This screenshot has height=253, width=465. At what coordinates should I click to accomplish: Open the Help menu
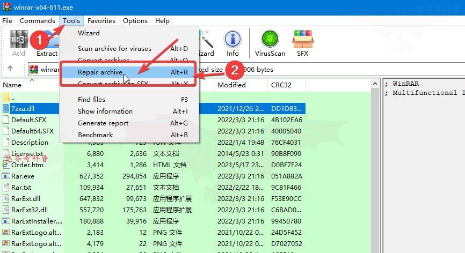pyautogui.click(x=162, y=21)
